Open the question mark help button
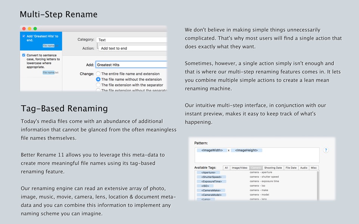 pyautogui.click(x=326, y=150)
